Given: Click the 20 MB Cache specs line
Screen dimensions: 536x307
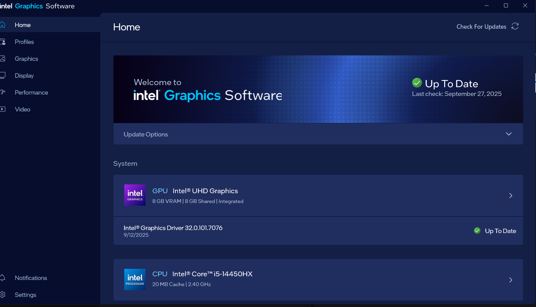Looking at the screenshot, I should coord(181,284).
